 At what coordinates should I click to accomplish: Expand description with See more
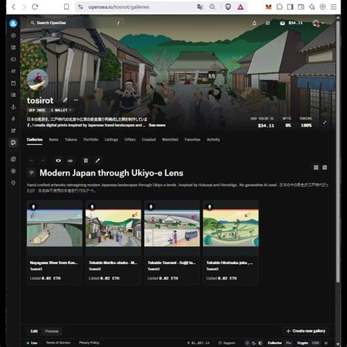tap(157, 125)
